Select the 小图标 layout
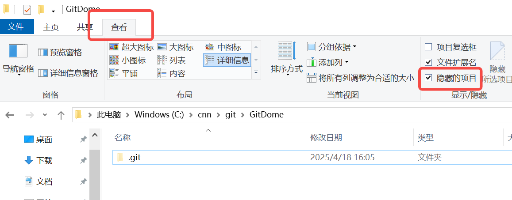Screen dimensions: 512x200 tap(128, 60)
